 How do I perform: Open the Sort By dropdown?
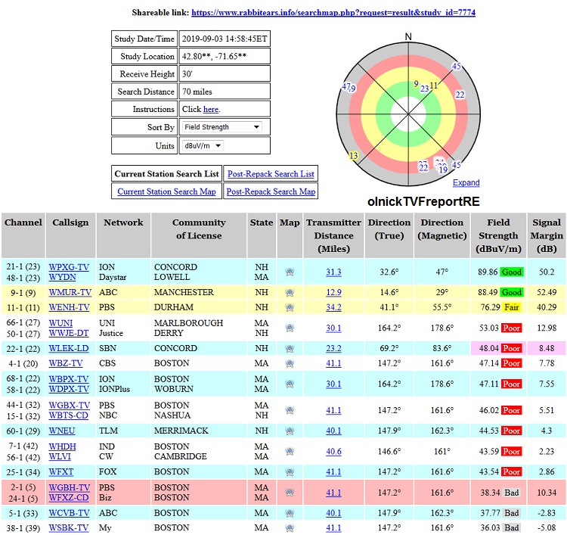[222, 127]
